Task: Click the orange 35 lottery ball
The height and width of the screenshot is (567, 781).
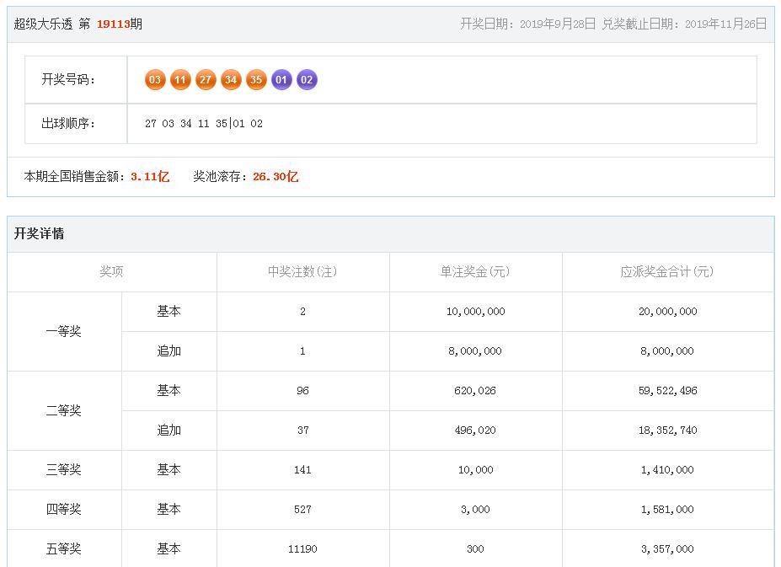Action: pos(256,80)
